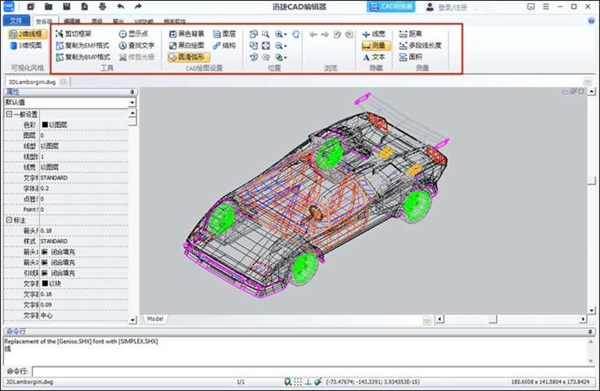Screen dimensions: 600x391
Task: Save drawing with the floppy disk icon
Action: [x=66, y=6]
